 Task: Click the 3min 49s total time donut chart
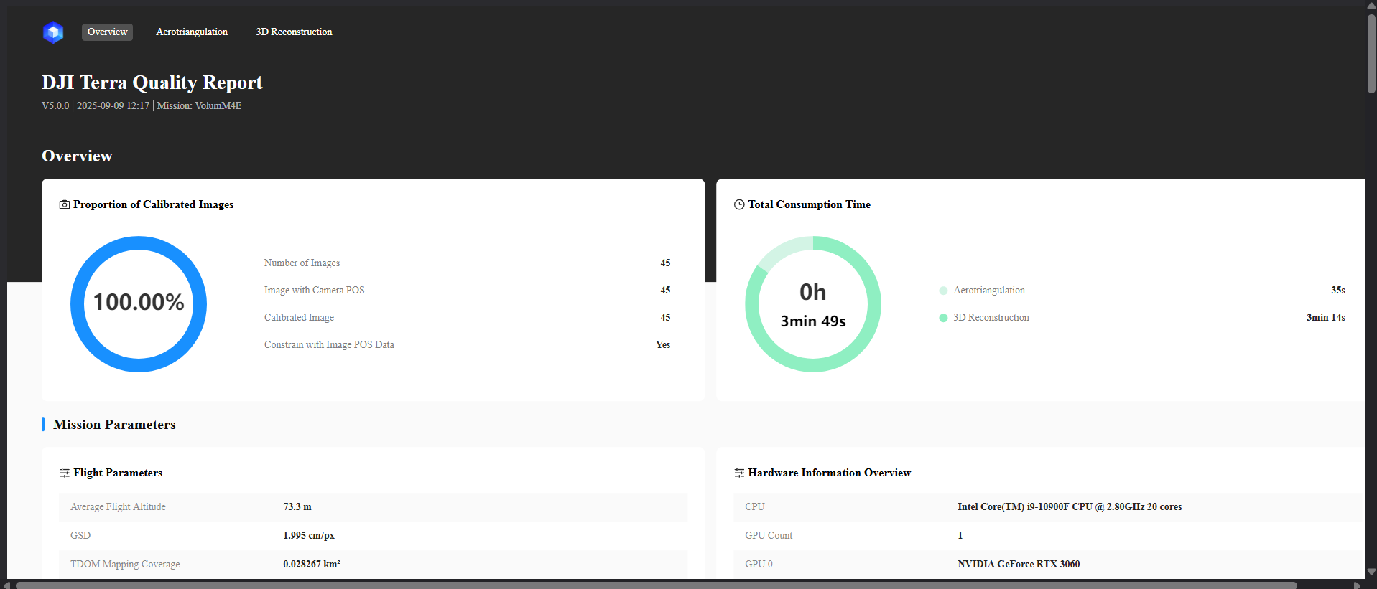[x=813, y=303]
